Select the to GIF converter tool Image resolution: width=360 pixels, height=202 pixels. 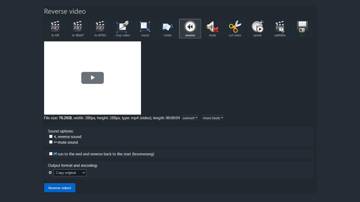[x=55, y=29]
